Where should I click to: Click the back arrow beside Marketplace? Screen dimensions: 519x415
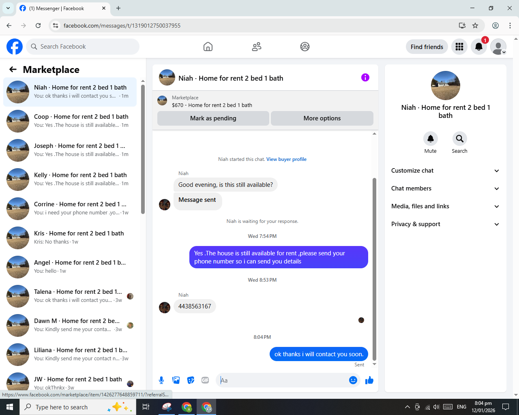coord(13,69)
